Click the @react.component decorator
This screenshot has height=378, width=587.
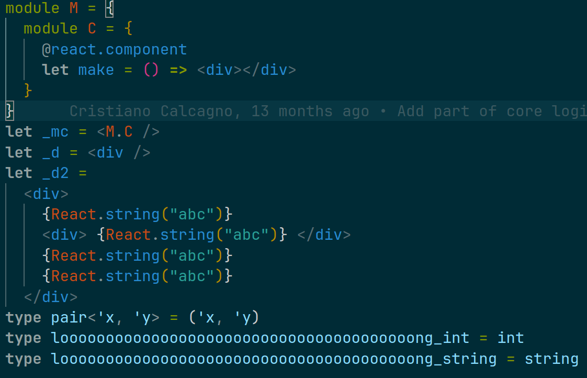click(115, 49)
